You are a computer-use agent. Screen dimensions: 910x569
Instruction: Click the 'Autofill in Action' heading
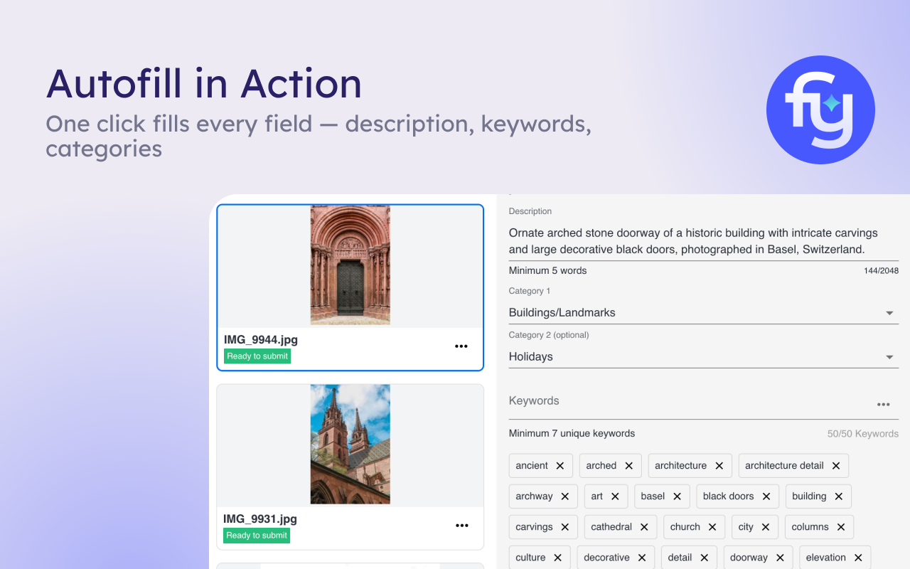click(204, 84)
